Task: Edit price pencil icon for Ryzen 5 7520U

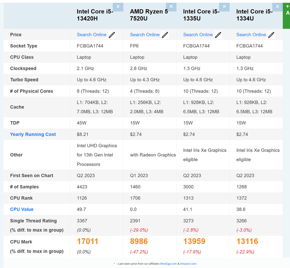Action: [165, 35]
